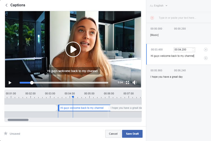
Task: Click the start time 00:03.400 of caption
Action: (156, 50)
